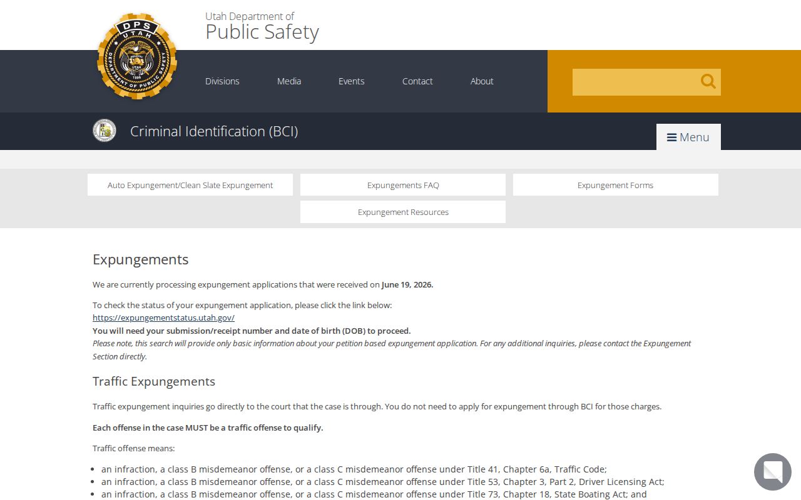Click the Expungements heading
This screenshot has height=500, width=801.
140,259
